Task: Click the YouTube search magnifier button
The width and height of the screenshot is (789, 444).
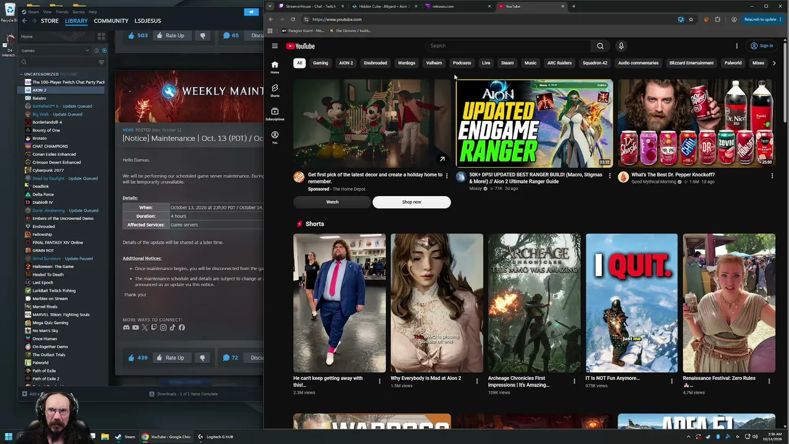Action: point(600,46)
